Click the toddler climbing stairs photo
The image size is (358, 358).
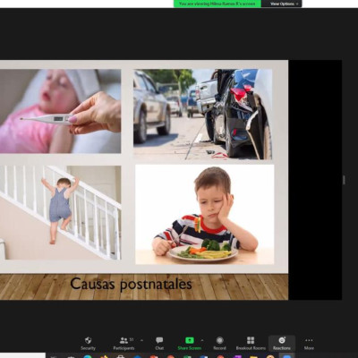[x=61, y=213]
